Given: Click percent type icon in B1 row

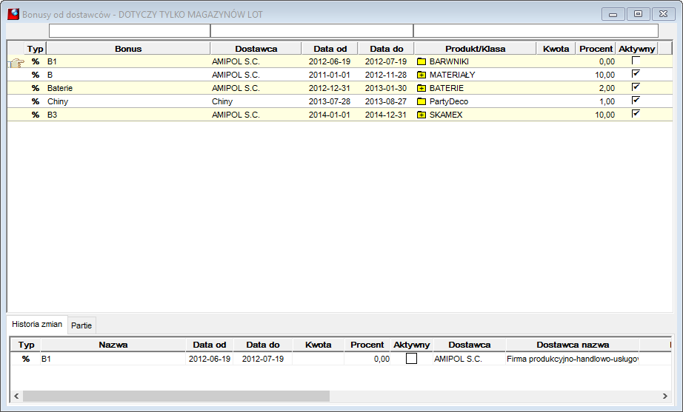Looking at the screenshot, I should click(x=36, y=62).
